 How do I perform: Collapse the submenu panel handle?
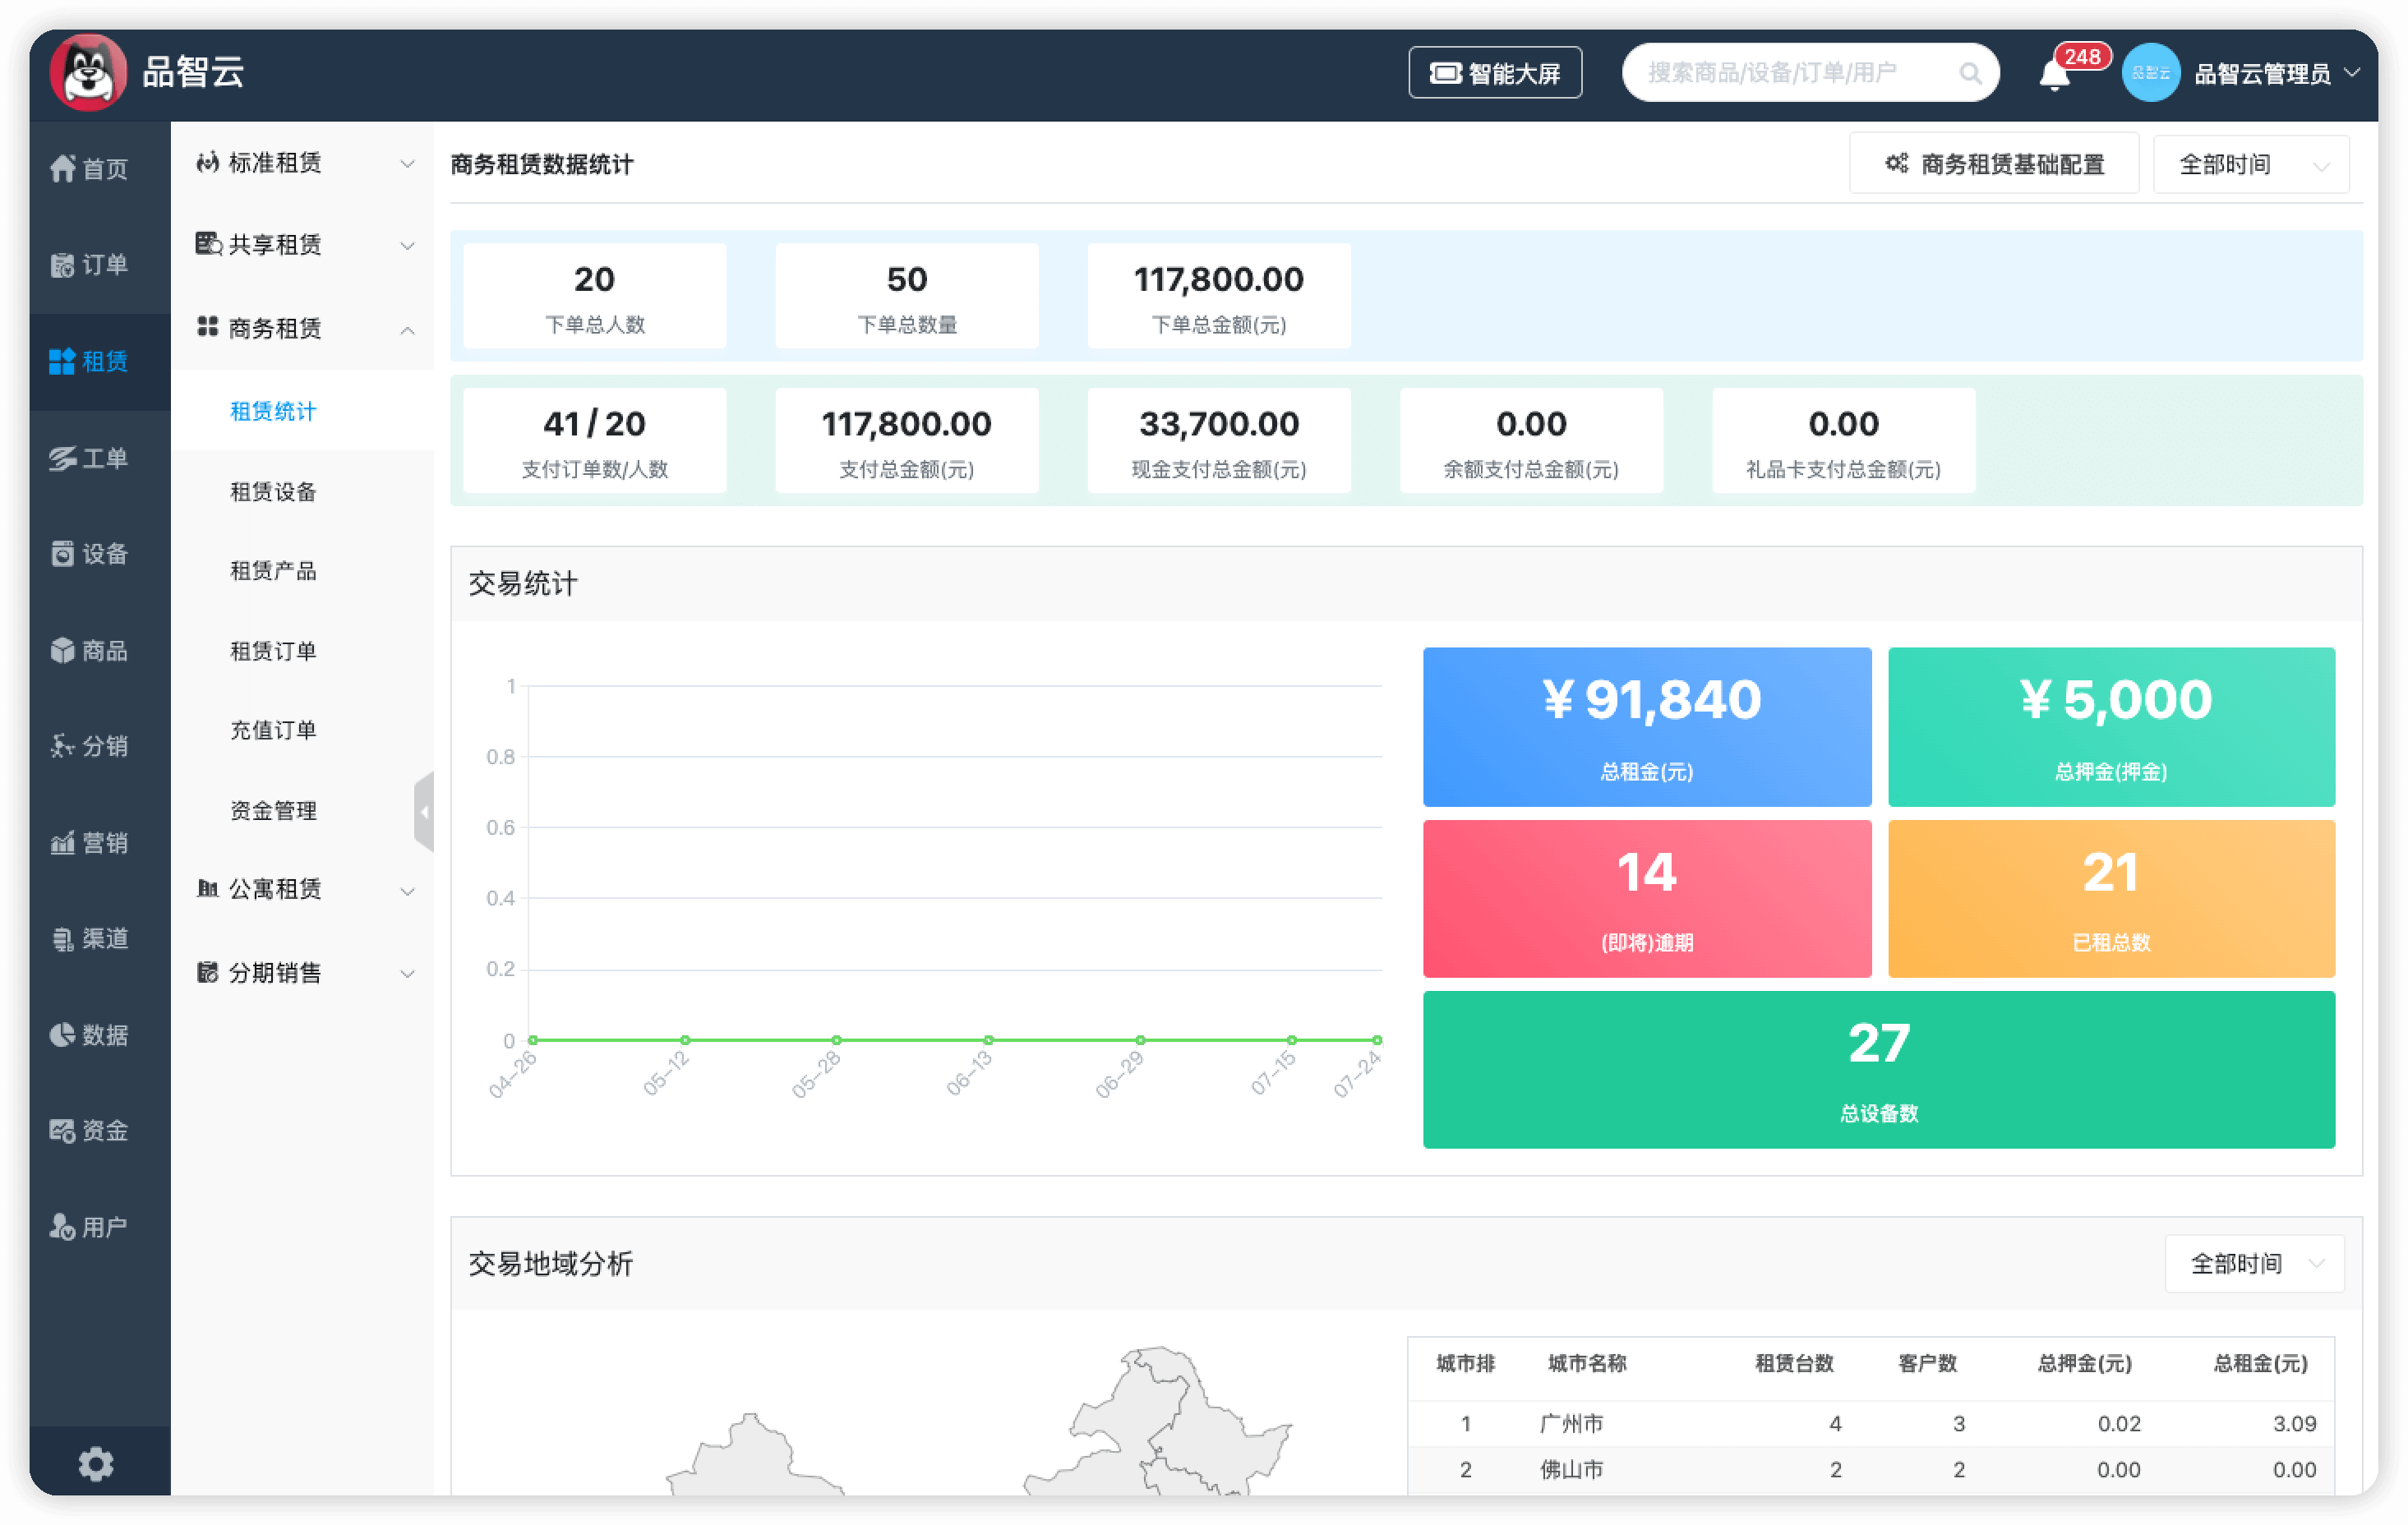tap(425, 811)
